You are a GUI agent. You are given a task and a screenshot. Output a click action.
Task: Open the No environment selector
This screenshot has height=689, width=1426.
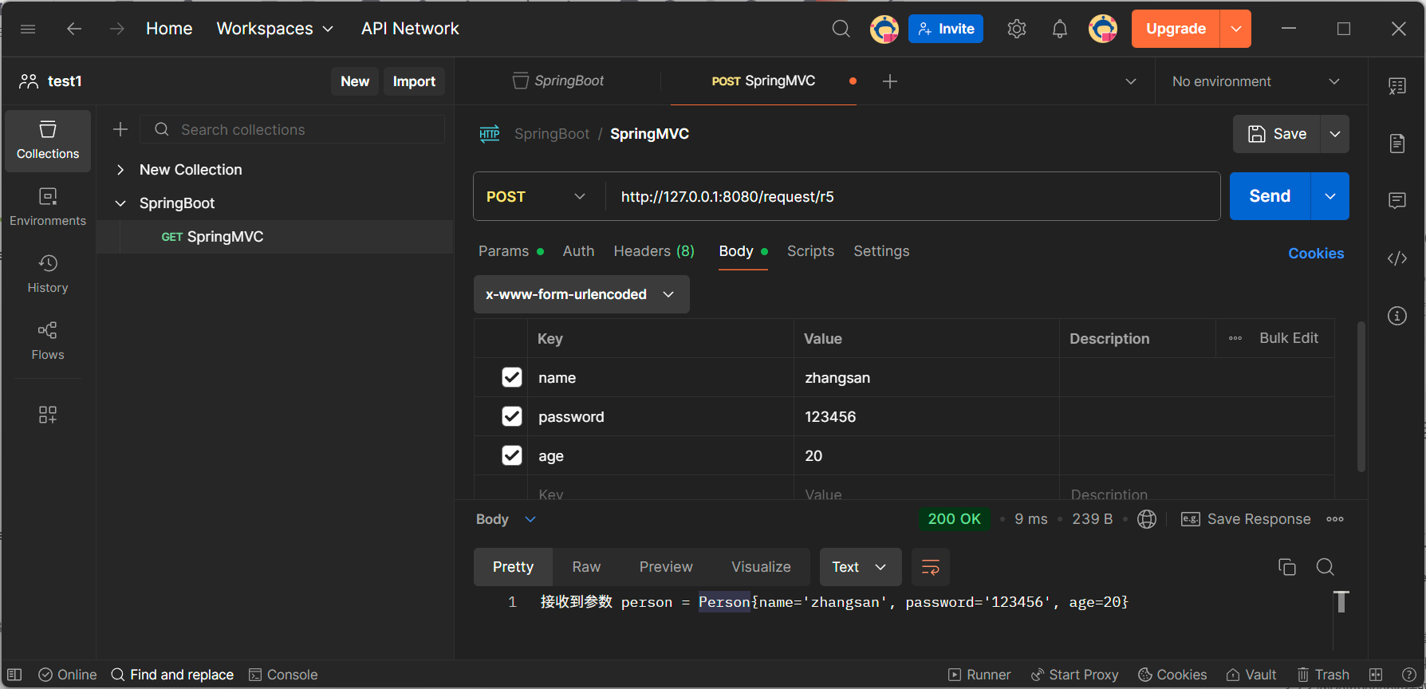pyautogui.click(x=1256, y=81)
